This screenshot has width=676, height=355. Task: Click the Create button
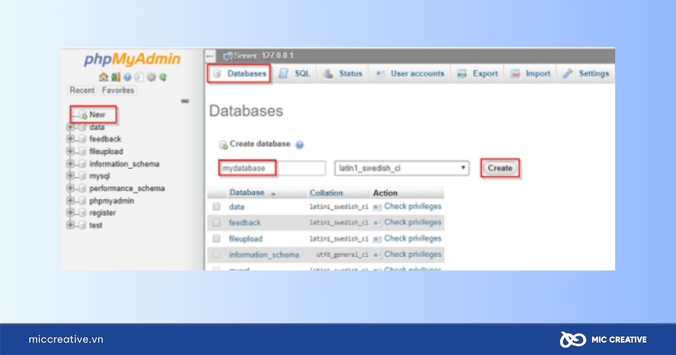click(x=500, y=168)
